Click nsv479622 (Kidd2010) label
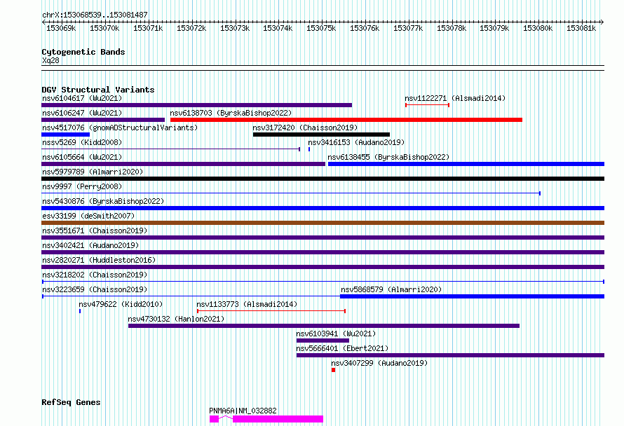Viewport: 624px width, 426px height. pos(121,304)
